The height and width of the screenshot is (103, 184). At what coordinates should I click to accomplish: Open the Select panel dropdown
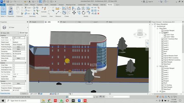(x=3, y=16)
